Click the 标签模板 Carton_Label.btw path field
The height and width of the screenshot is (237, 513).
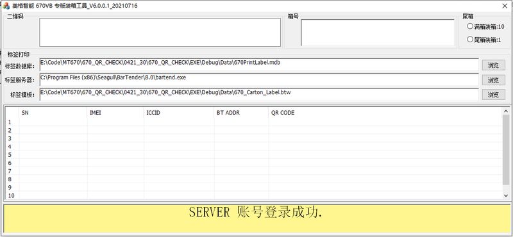pyautogui.click(x=259, y=94)
